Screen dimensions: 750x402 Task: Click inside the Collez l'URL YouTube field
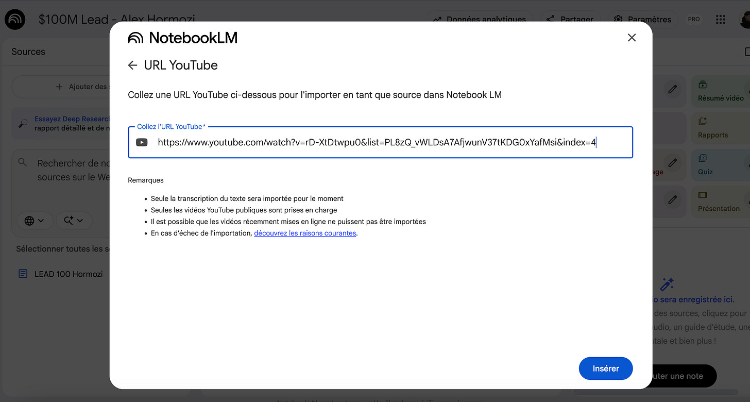[380, 142]
